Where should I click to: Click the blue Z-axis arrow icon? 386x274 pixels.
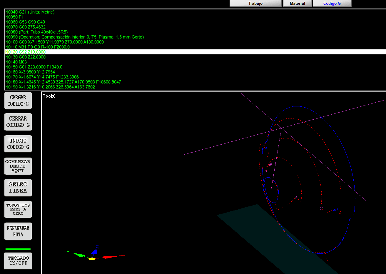tap(94, 251)
